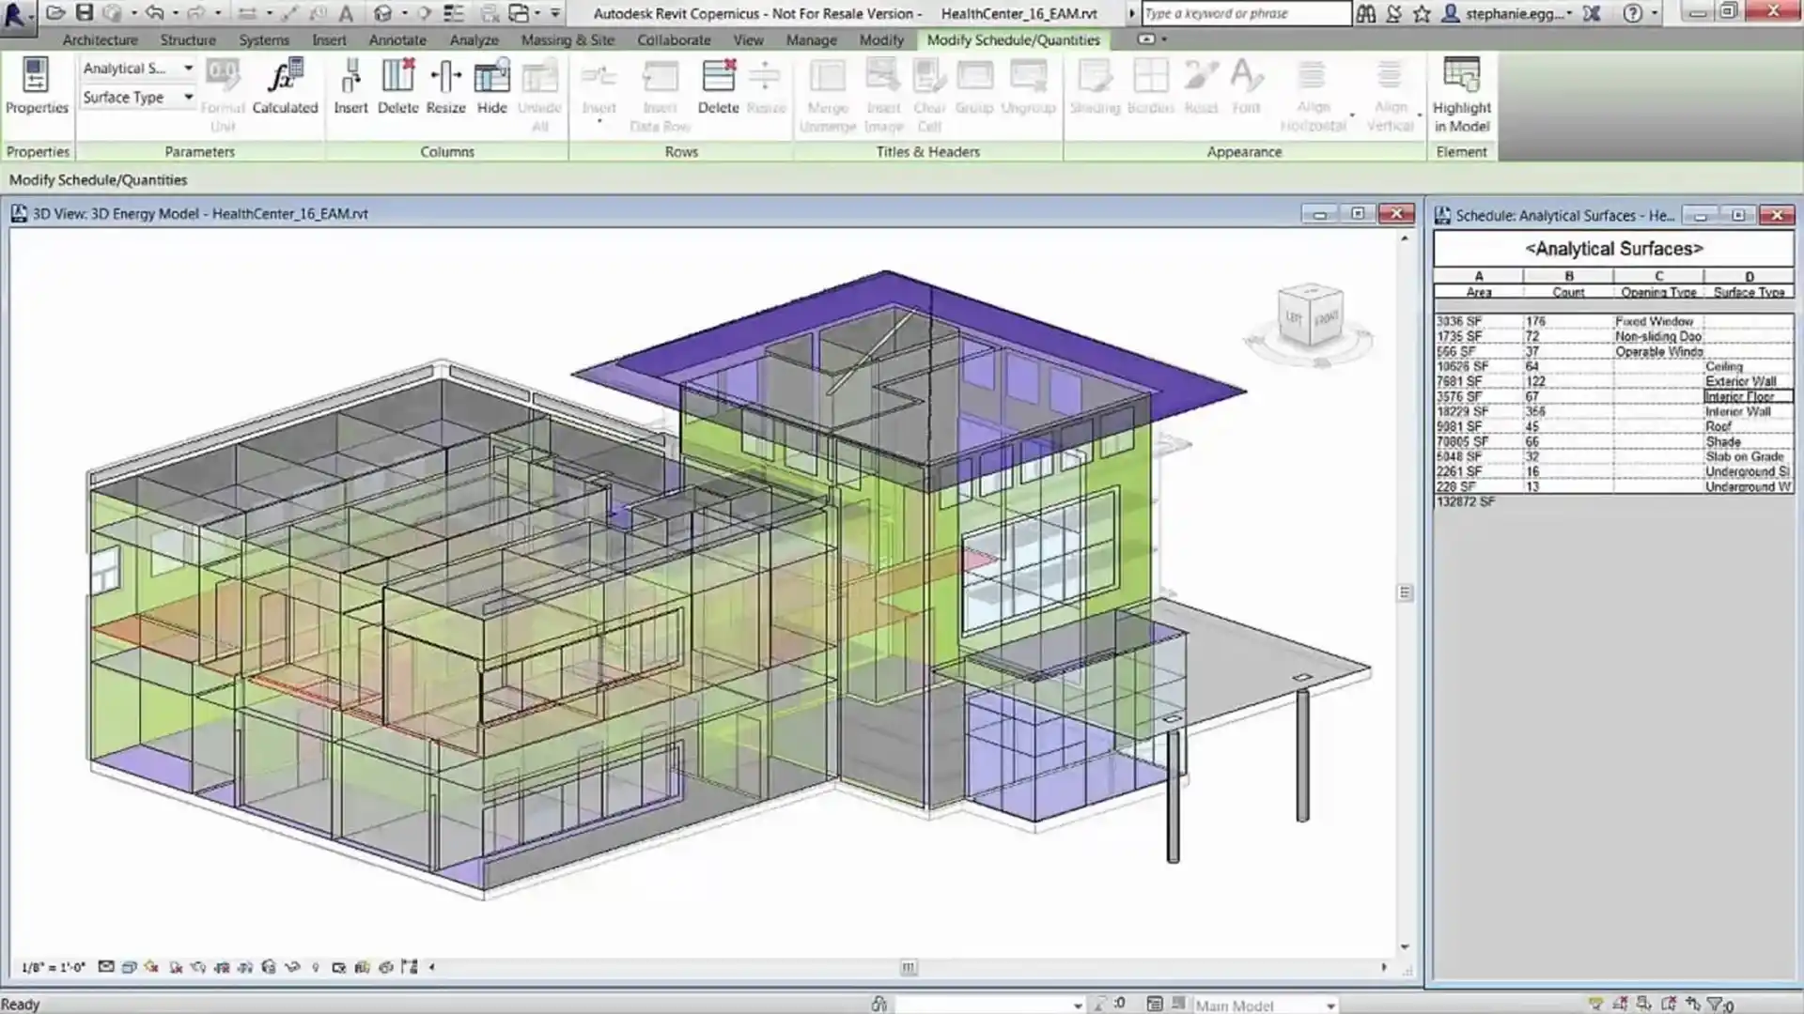1804x1014 pixels.
Task: Click the horizontal scrollbar thumb of the 3D view
Action: [x=908, y=967]
